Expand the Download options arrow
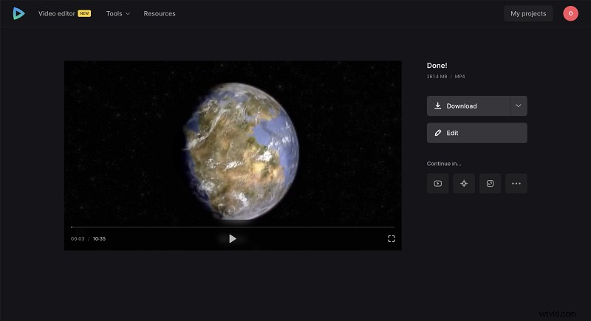Image resolution: width=591 pixels, height=321 pixels. 518,106
